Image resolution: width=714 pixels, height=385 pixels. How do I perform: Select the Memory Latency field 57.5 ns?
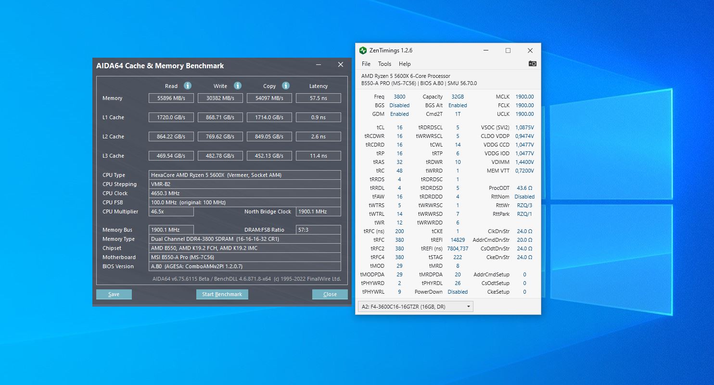click(319, 98)
